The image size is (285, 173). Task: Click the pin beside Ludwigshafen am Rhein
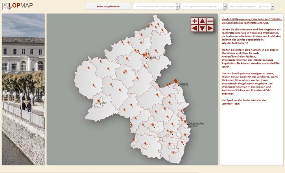pyautogui.click(x=185, y=122)
